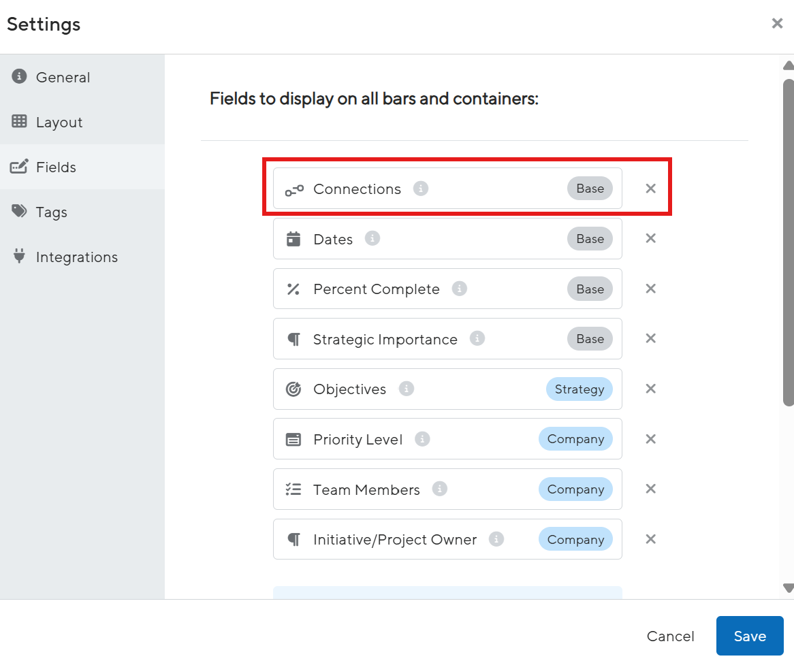Remove the Connections field with its X

click(651, 189)
